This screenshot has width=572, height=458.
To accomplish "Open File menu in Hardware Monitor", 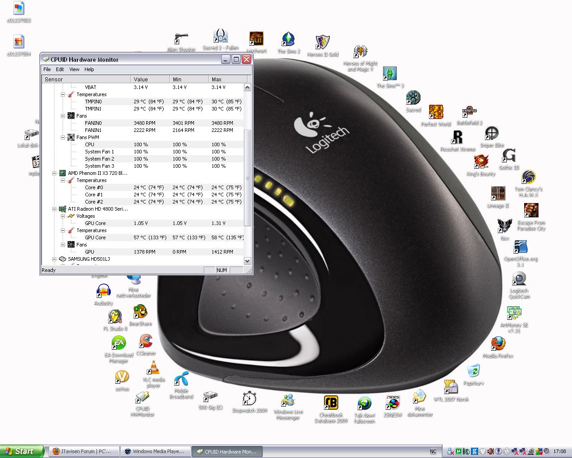I will (x=47, y=69).
